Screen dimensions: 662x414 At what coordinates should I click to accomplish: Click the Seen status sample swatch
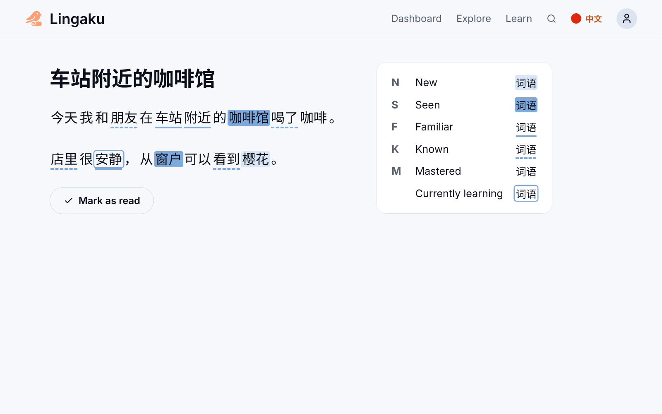point(526,105)
